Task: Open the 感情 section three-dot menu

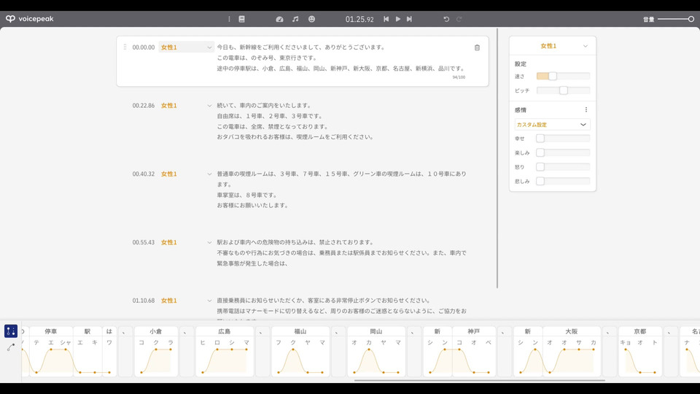Action: tap(586, 110)
